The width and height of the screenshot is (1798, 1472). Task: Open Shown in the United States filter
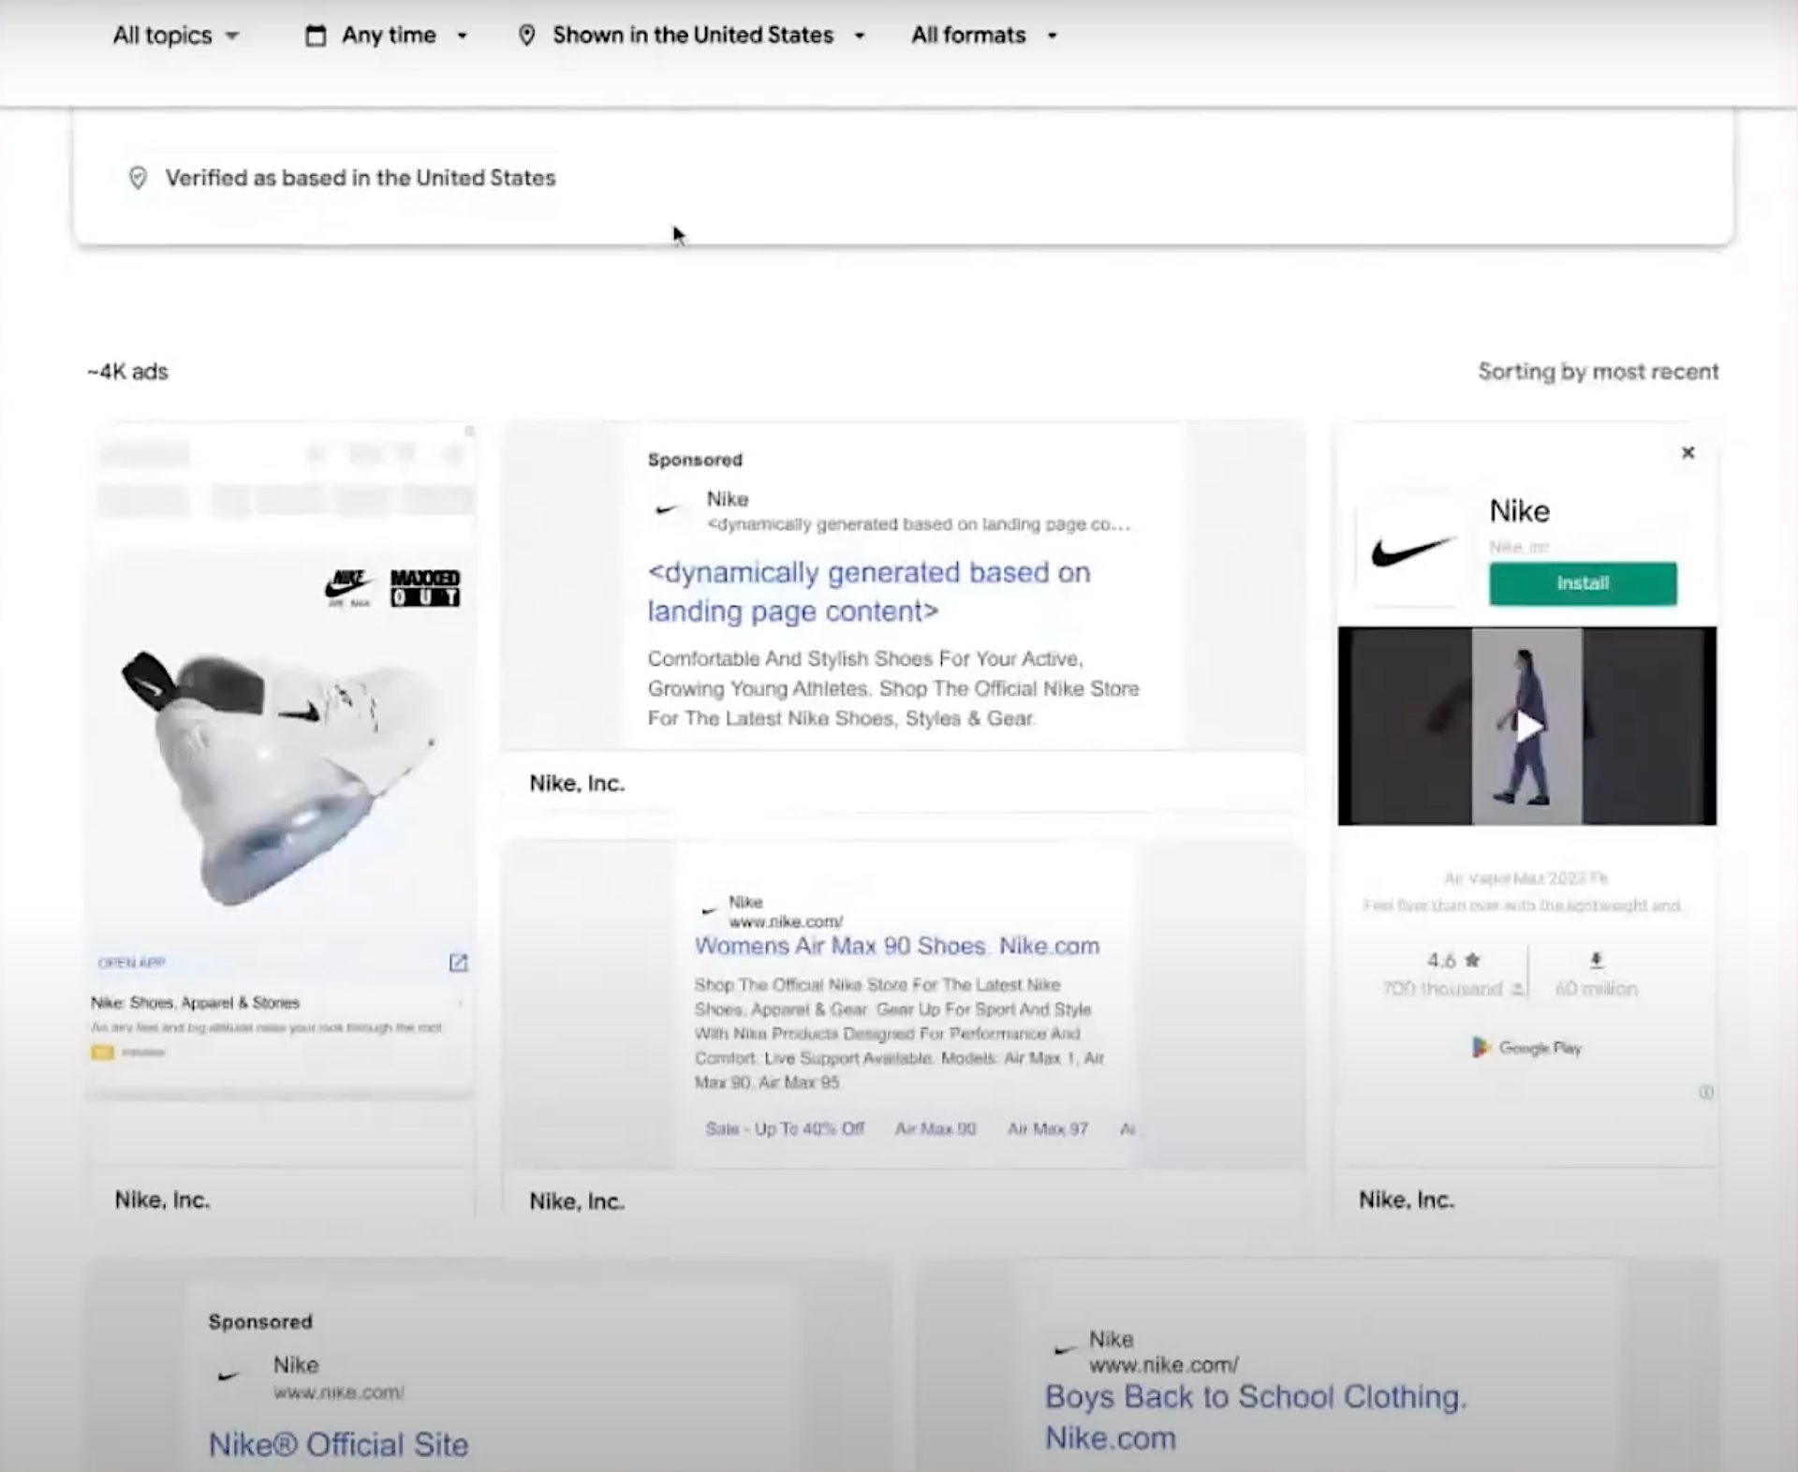692,36
